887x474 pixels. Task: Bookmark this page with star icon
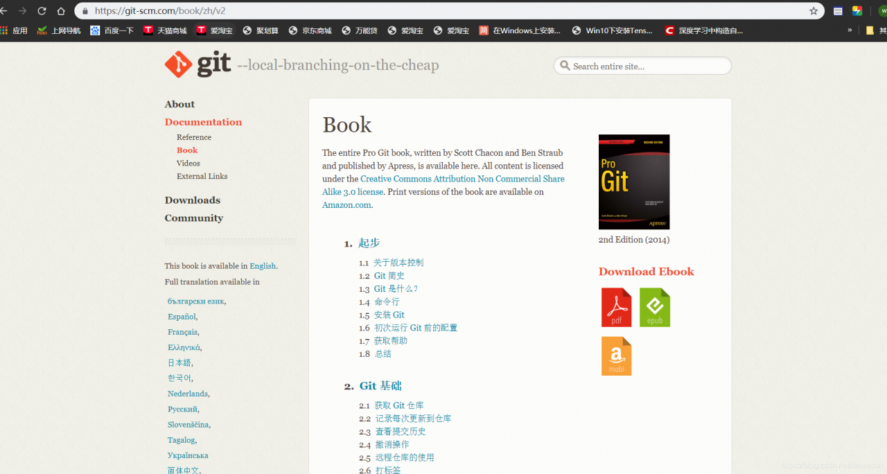tap(814, 11)
